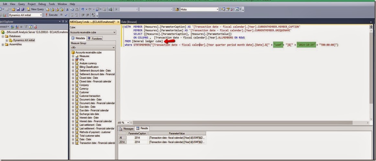Click the Refresh icon in Object Explorer
The height and width of the screenshot is (161, 376).
click(x=30, y=27)
